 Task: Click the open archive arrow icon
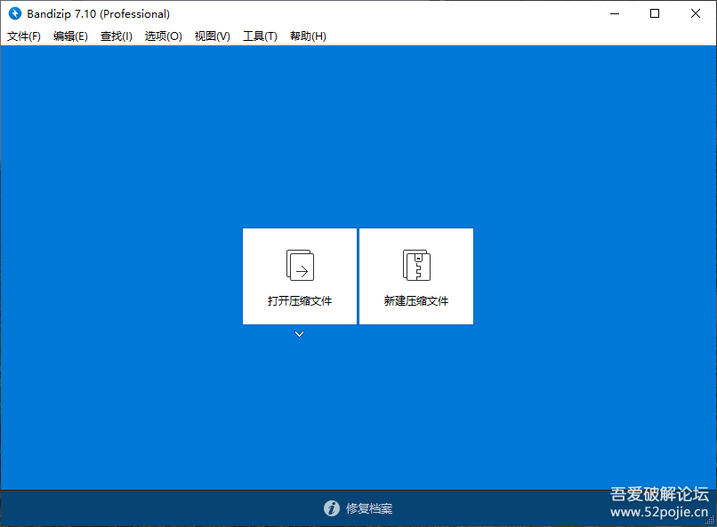point(300,265)
